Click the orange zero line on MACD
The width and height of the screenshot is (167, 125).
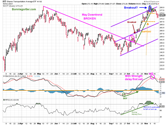[80, 90]
